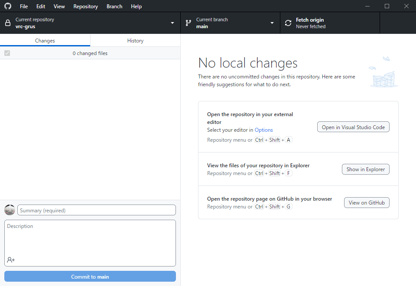Minimize the GitHub Desktop window

tap(367, 6)
